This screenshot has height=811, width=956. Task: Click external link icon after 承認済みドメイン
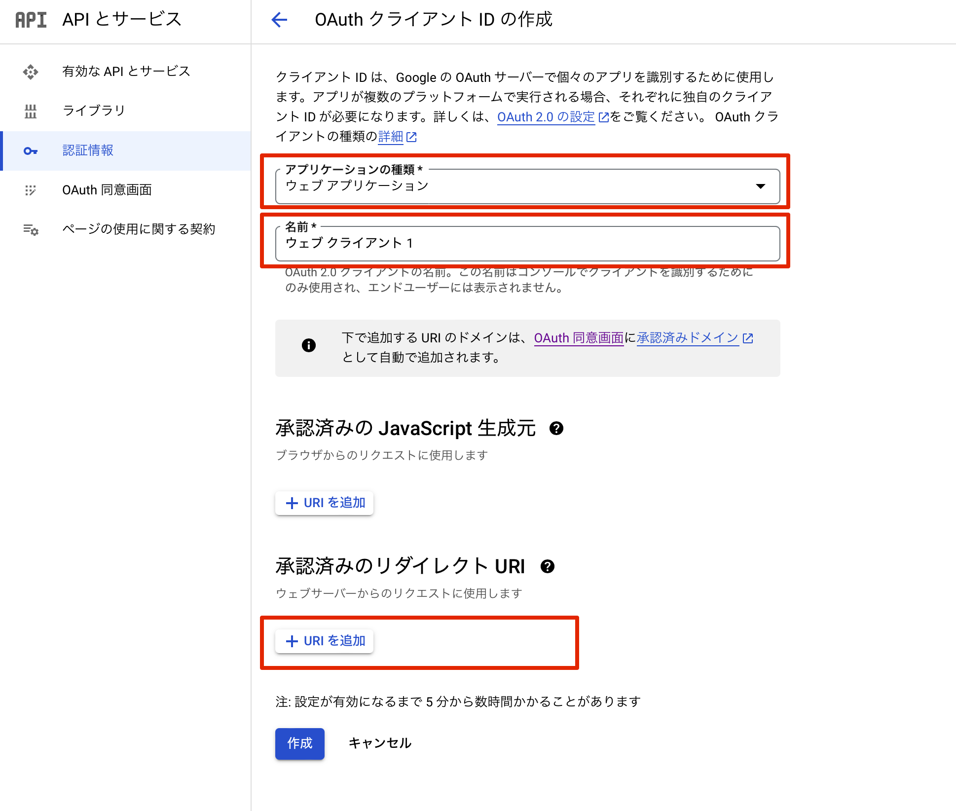[x=748, y=338]
